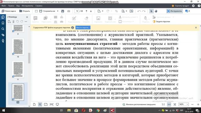Switch to two-page view mode
This screenshot has width=201, height=113.
click(x=46, y=105)
